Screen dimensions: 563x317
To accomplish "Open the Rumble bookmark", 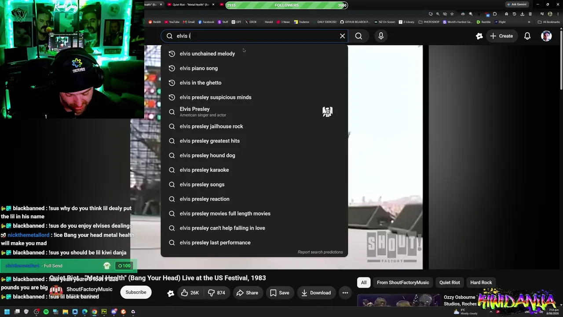I will (484, 22).
